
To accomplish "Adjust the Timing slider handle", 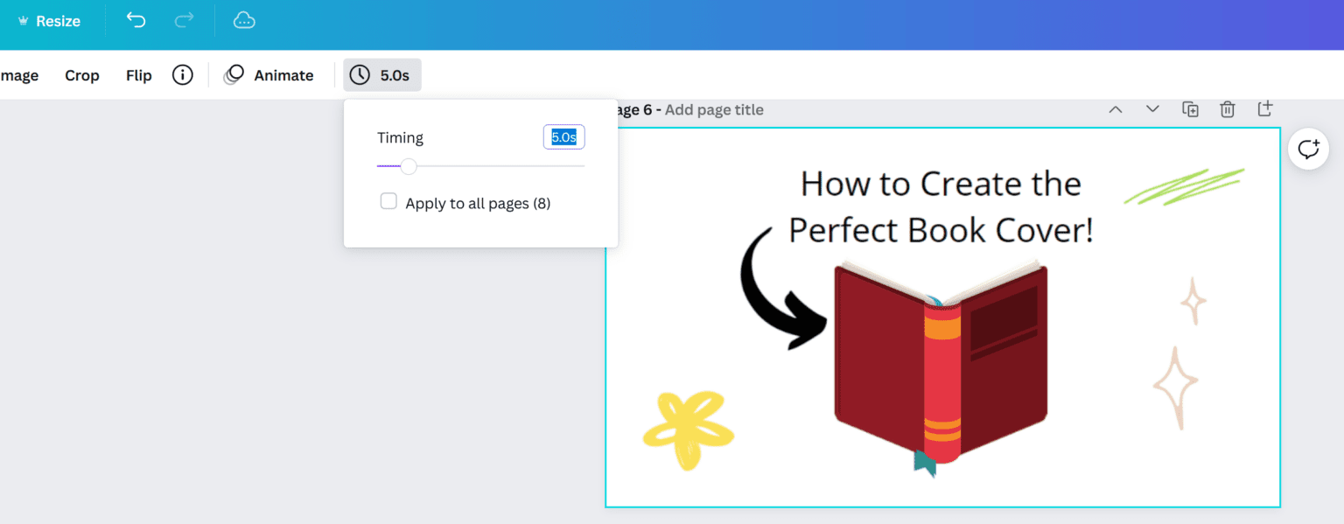I will [408, 166].
